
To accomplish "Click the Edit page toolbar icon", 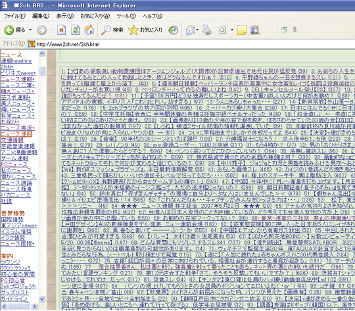I will [x=222, y=30].
